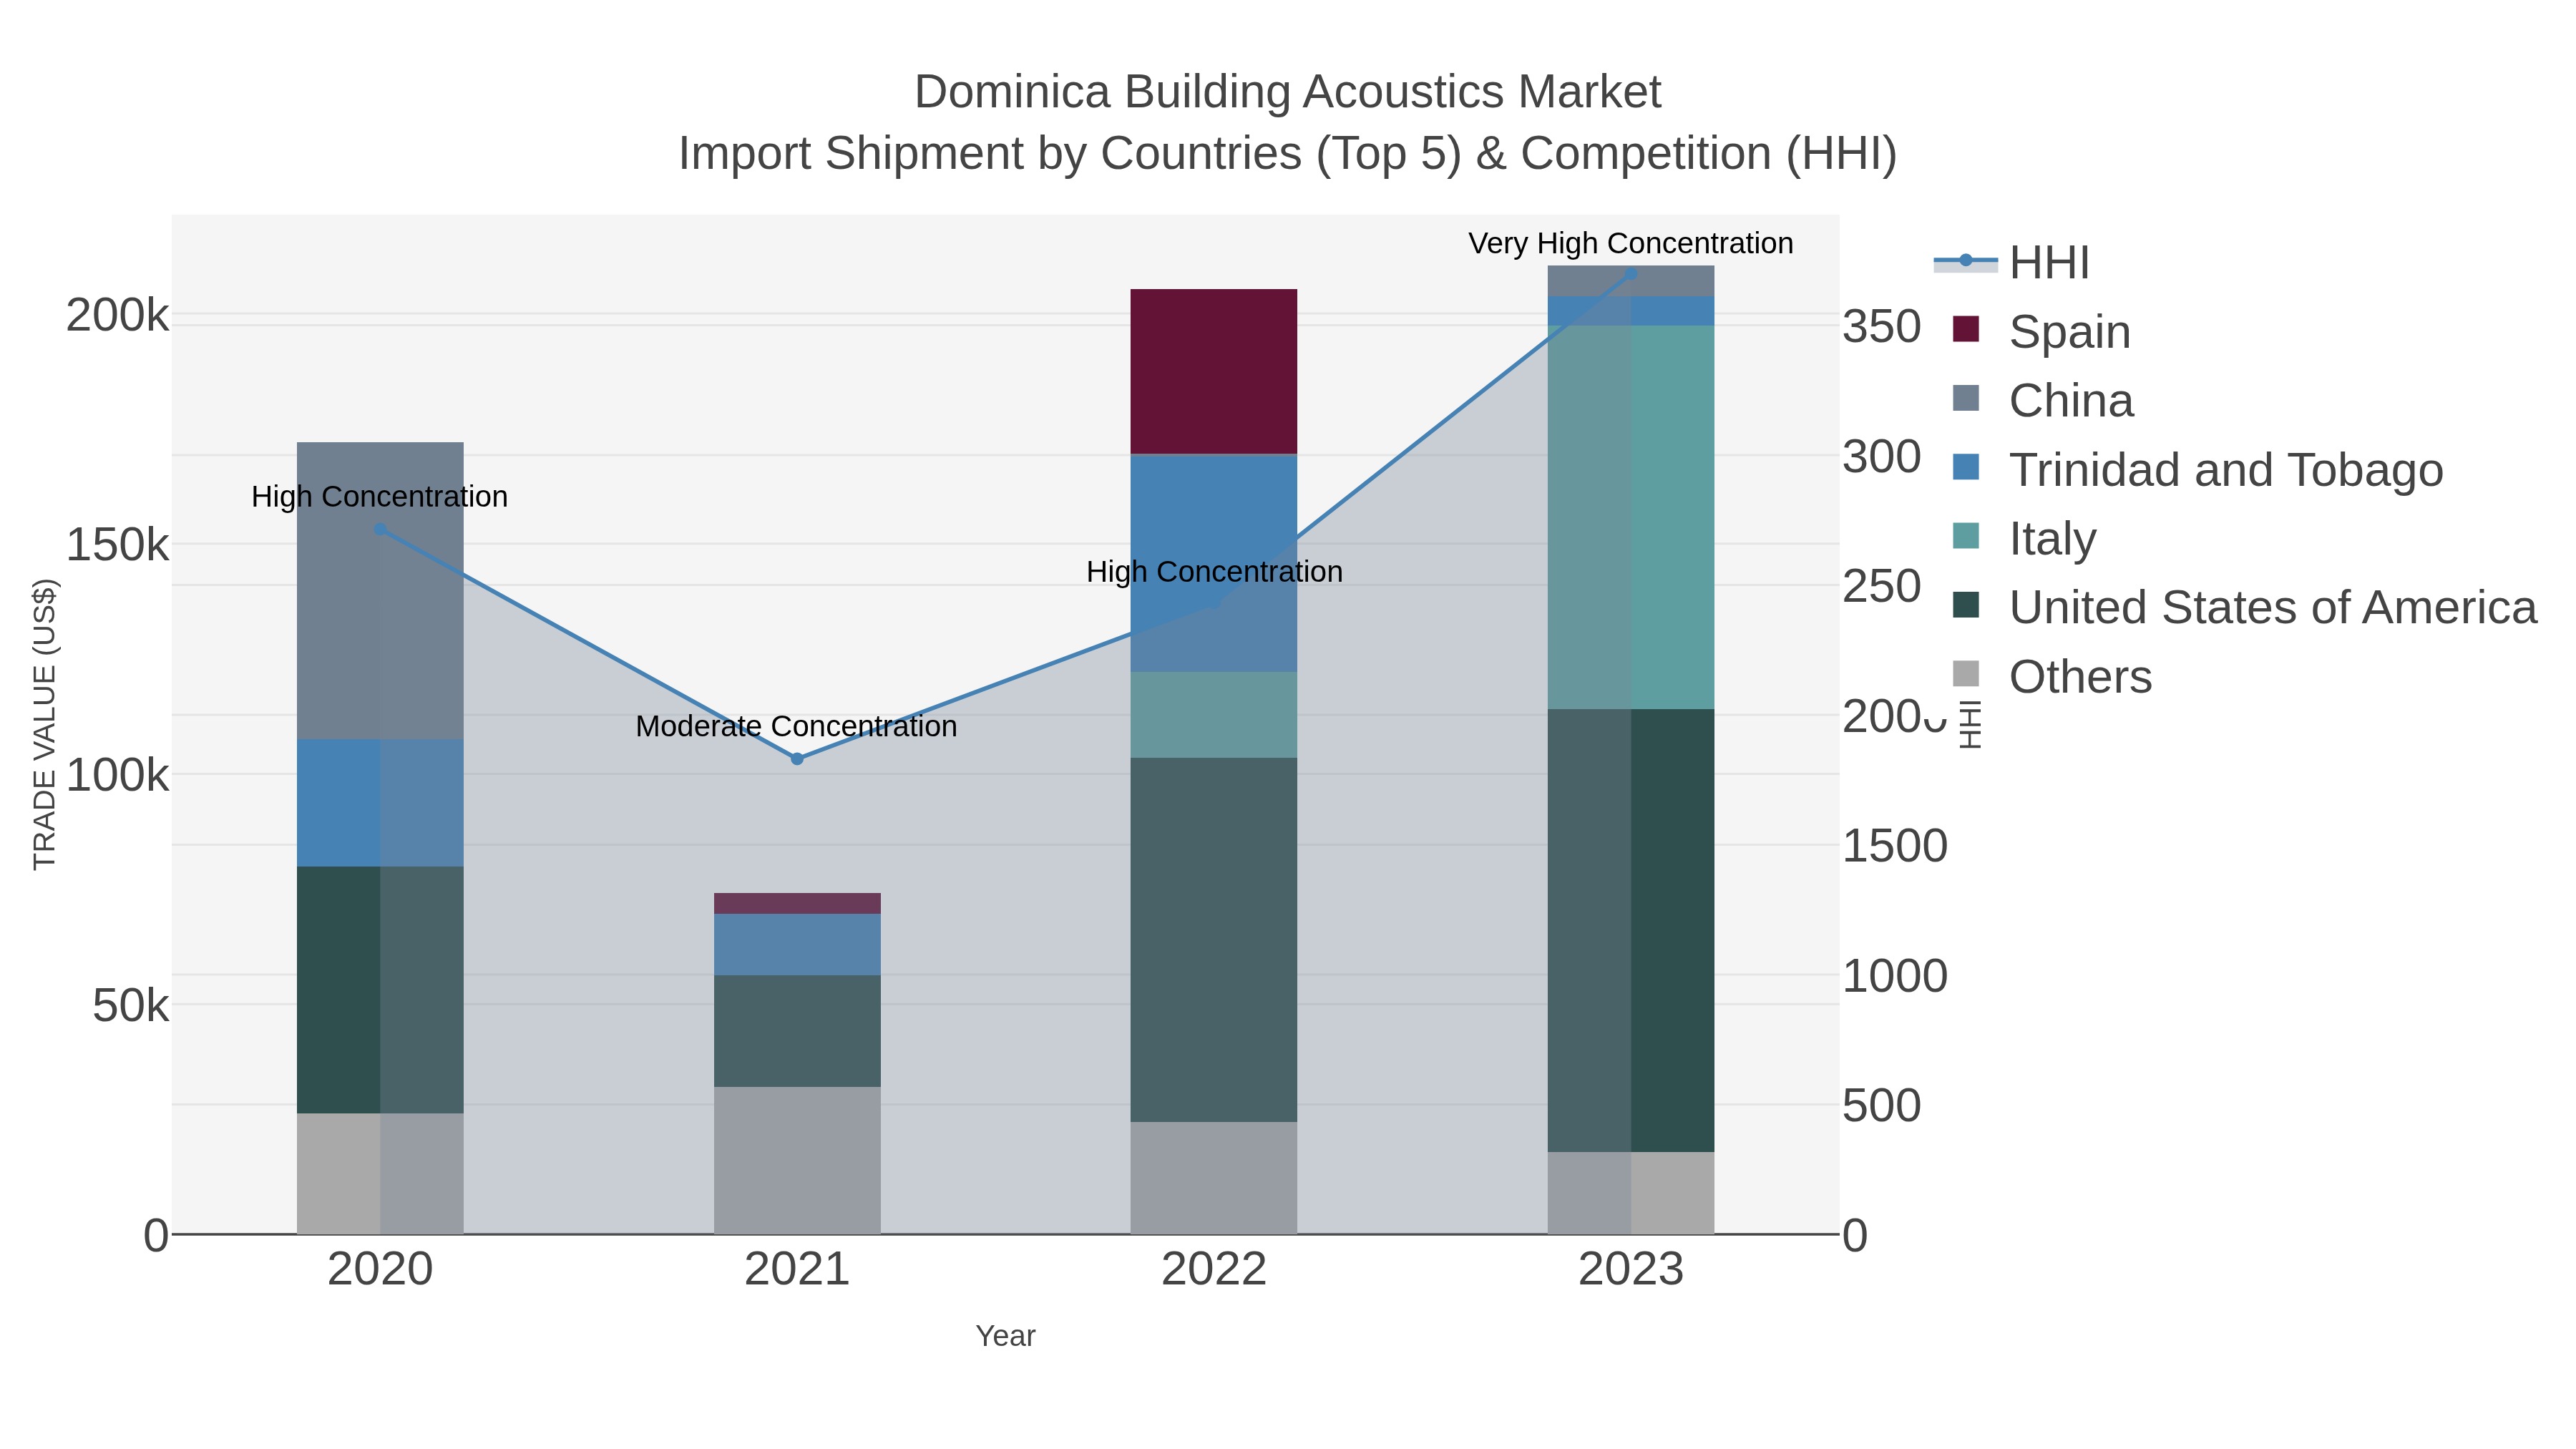Toggle the China legend entry
The width and height of the screenshot is (2576, 1449).
point(2043,400)
